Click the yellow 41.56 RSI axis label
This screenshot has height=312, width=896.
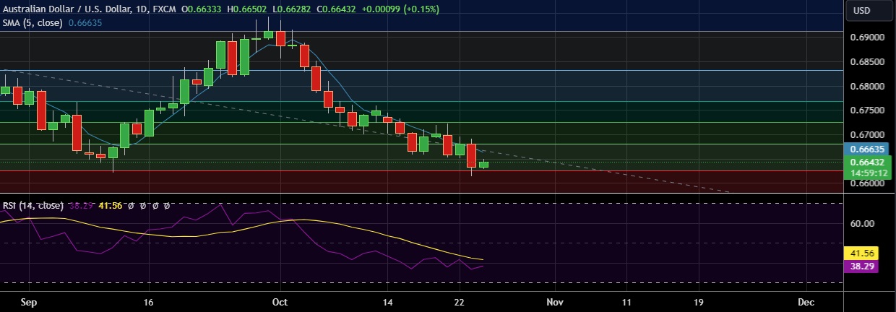point(861,253)
